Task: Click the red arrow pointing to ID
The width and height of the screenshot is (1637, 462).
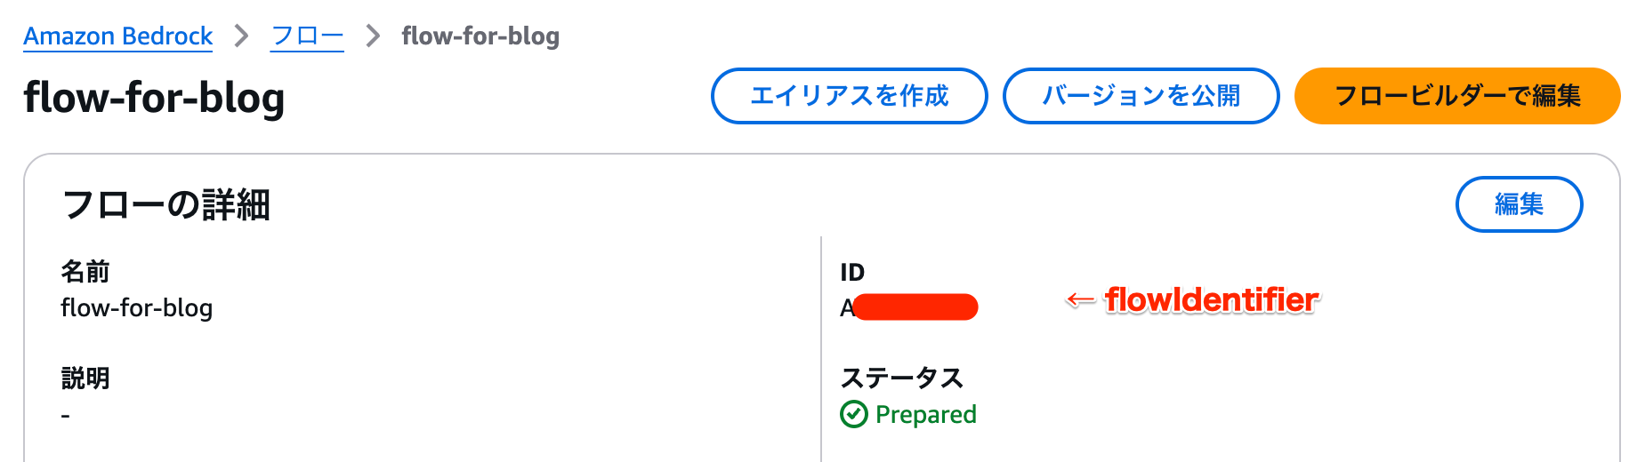Action: [1080, 300]
